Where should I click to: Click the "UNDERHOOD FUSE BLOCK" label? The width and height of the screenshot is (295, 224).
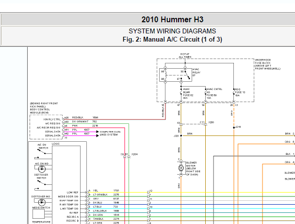[x=263, y=61]
